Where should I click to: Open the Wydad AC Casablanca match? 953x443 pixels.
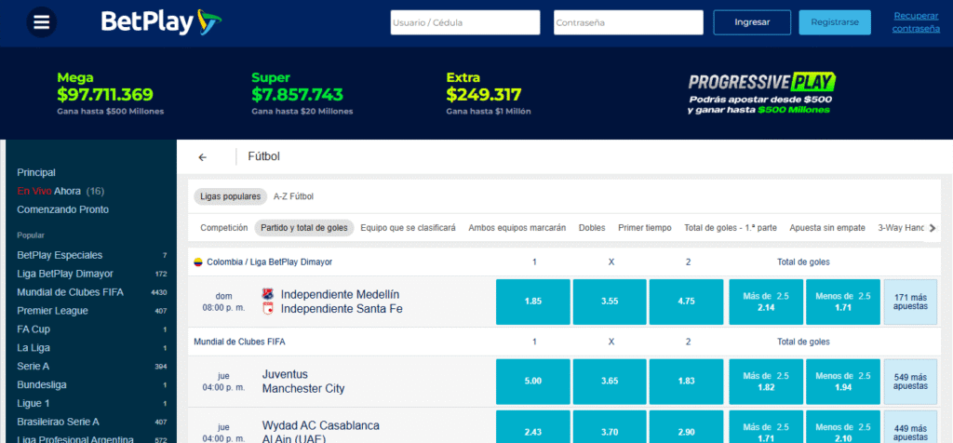coord(320,431)
